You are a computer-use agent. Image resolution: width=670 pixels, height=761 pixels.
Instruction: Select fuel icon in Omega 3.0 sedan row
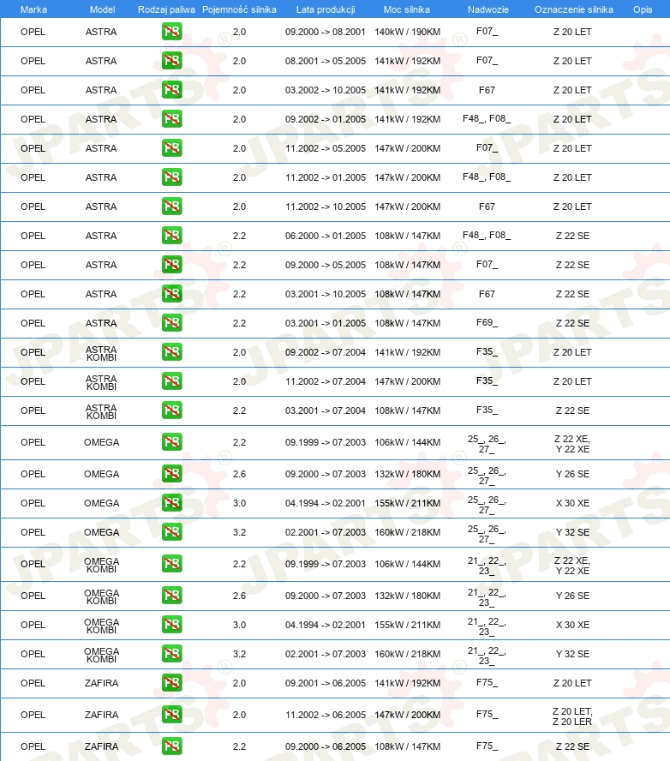click(x=171, y=503)
